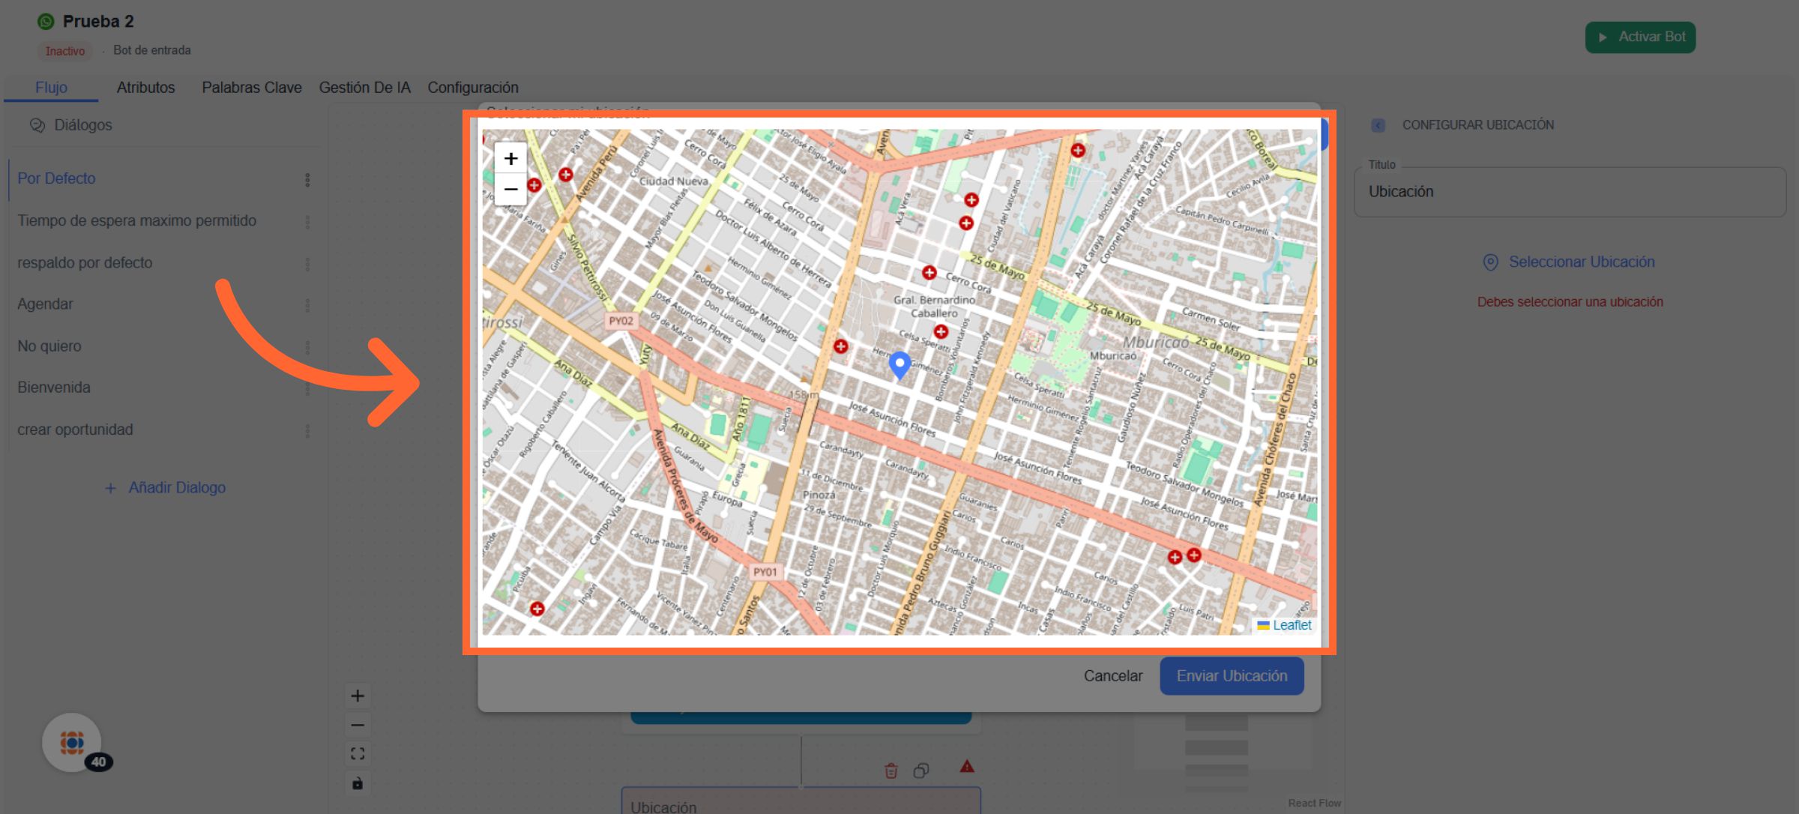Click the red warning triangle icon
1799x814 pixels.
point(967,767)
